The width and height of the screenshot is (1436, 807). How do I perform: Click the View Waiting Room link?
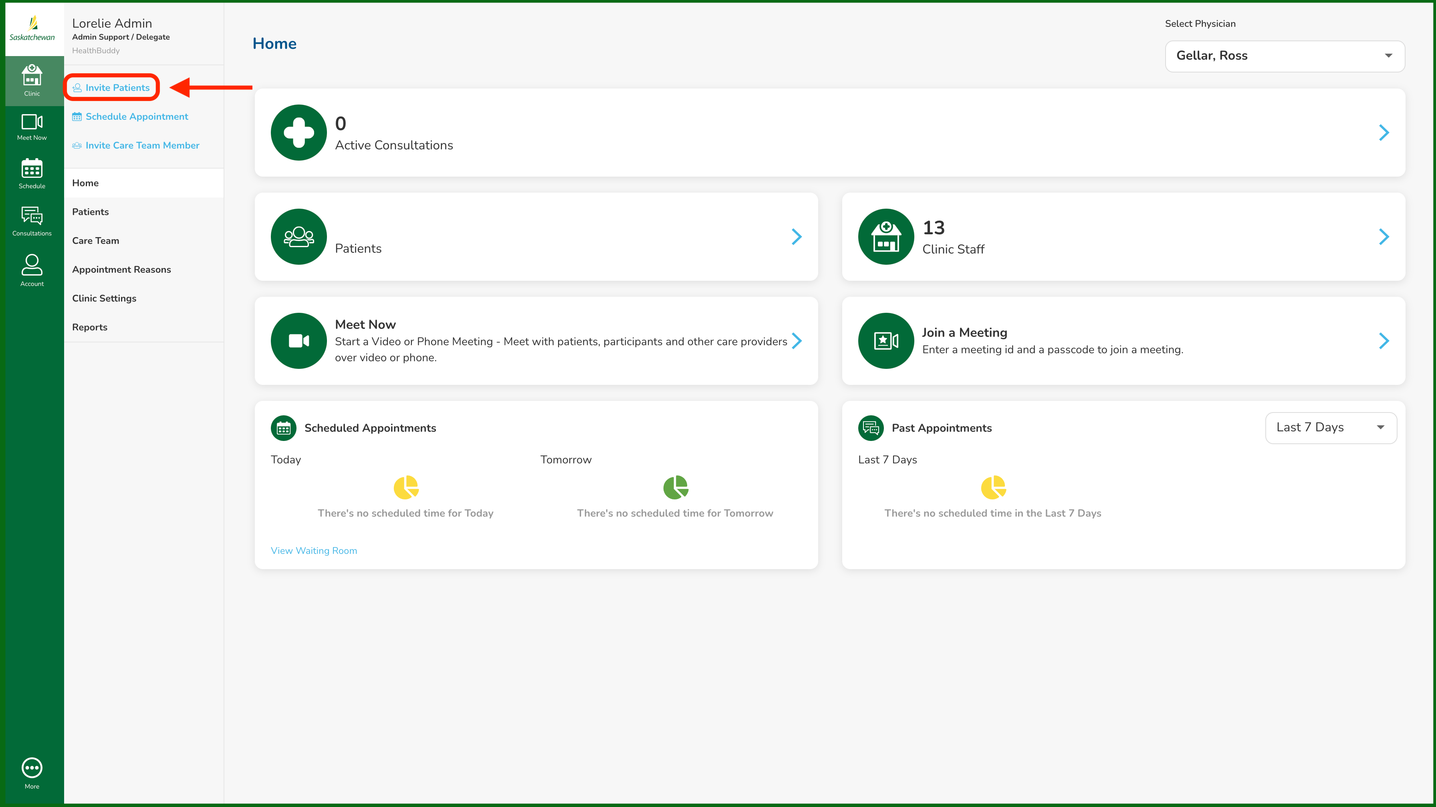tap(314, 551)
